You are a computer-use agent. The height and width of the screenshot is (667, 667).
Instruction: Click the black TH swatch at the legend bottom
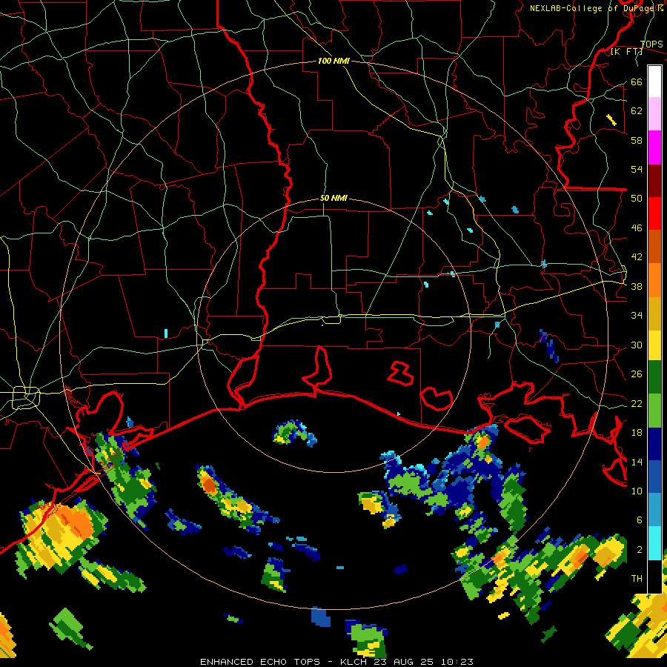coord(654,577)
